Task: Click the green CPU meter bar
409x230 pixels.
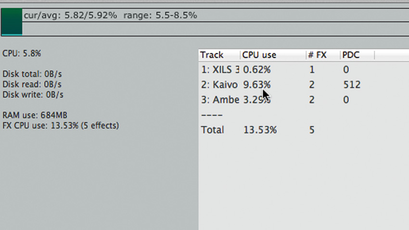Action: click(12, 22)
